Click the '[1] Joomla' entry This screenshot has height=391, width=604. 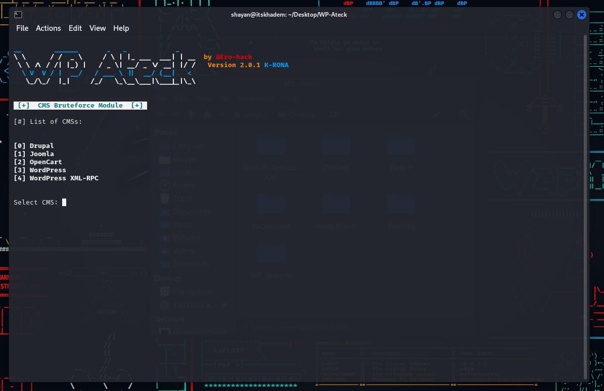(x=34, y=154)
